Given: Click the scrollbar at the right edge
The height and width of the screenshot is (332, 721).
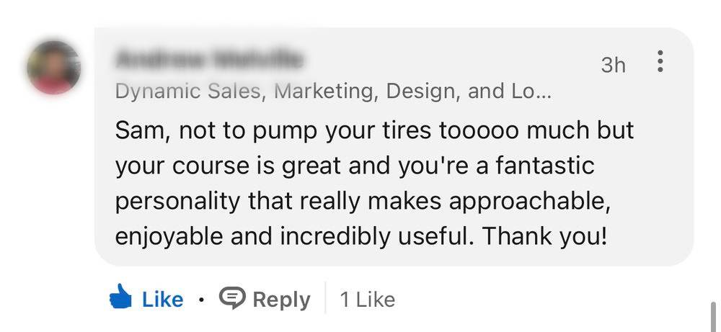Looking at the screenshot, I should [713, 313].
